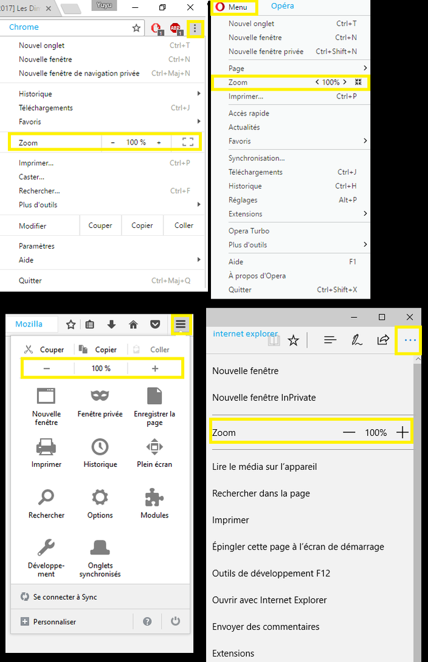428x662 pixels.
Task: Open Firefox hamburger menu button
Action: tap(181, 324)
